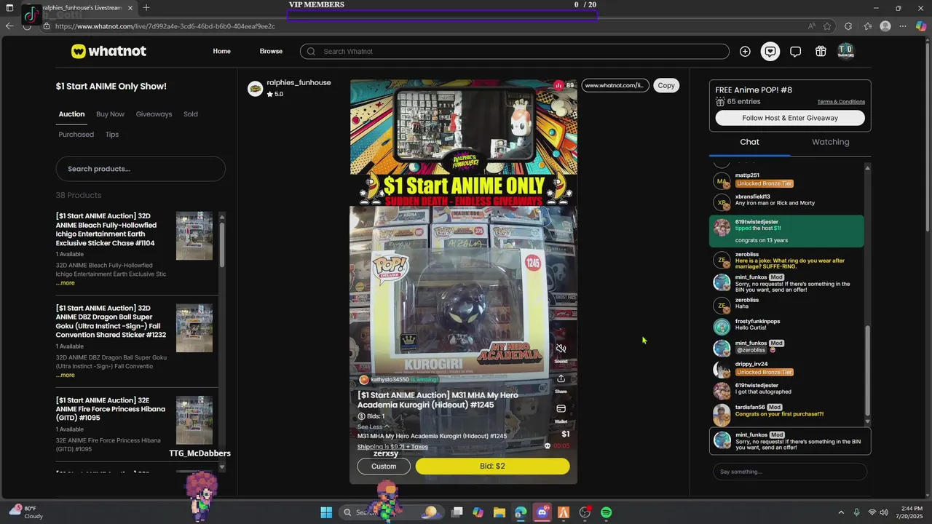Click the yellow Bid: $2 button
The width and height of the screenshot is (932, 524).
[492, 466]
